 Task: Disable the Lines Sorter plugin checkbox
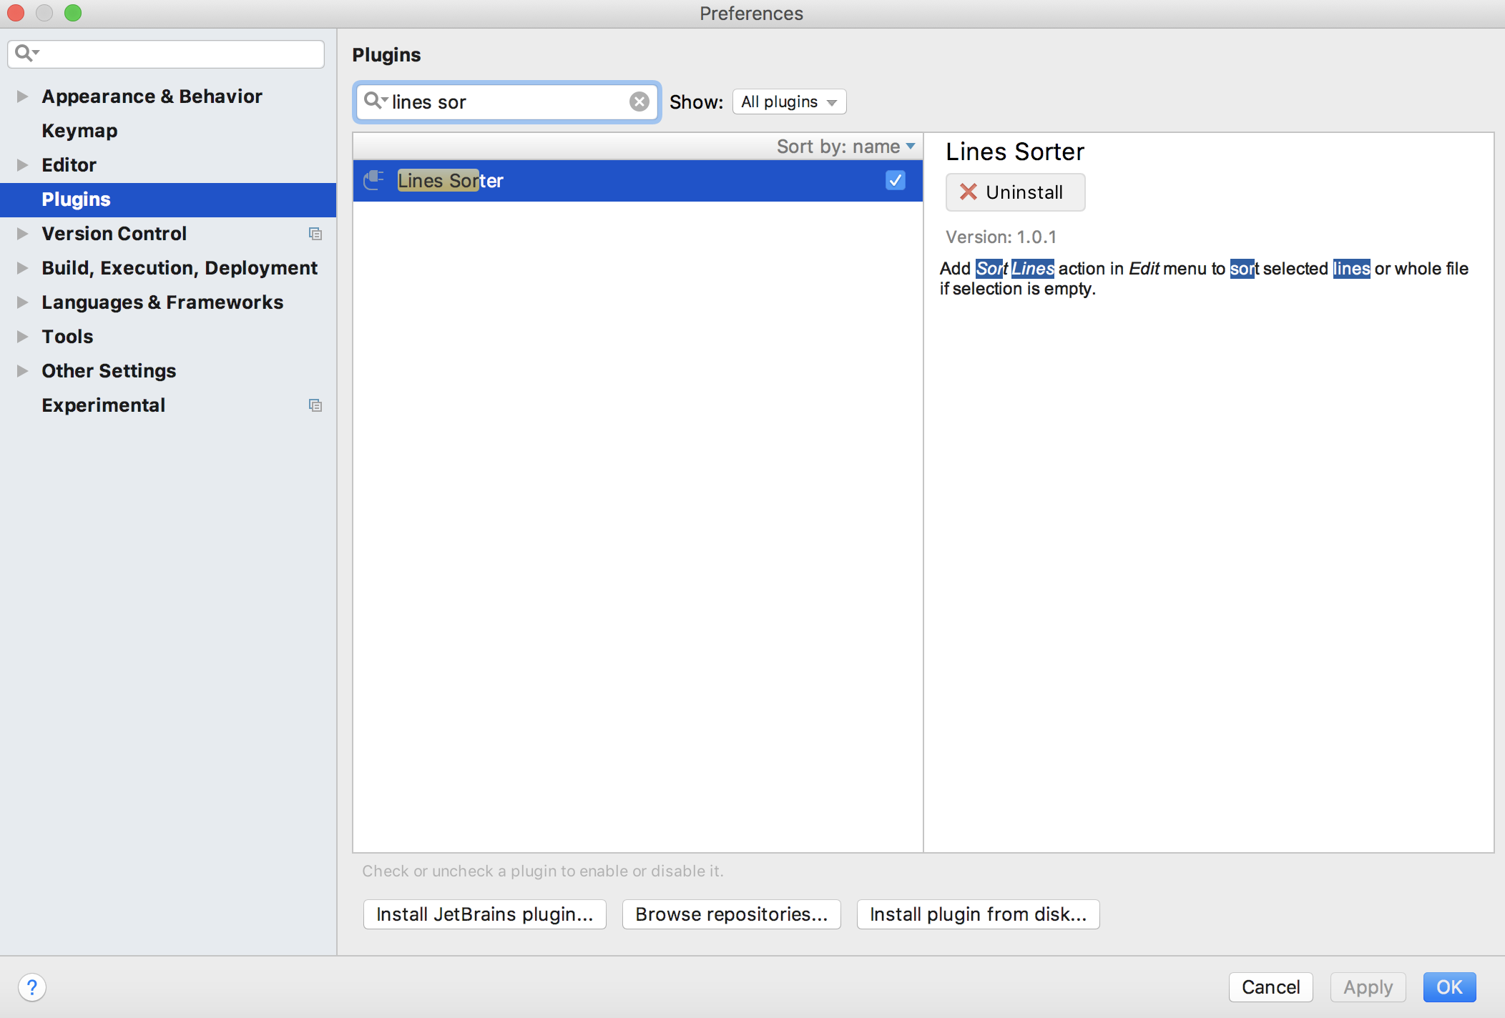click(x=895, y=180)
